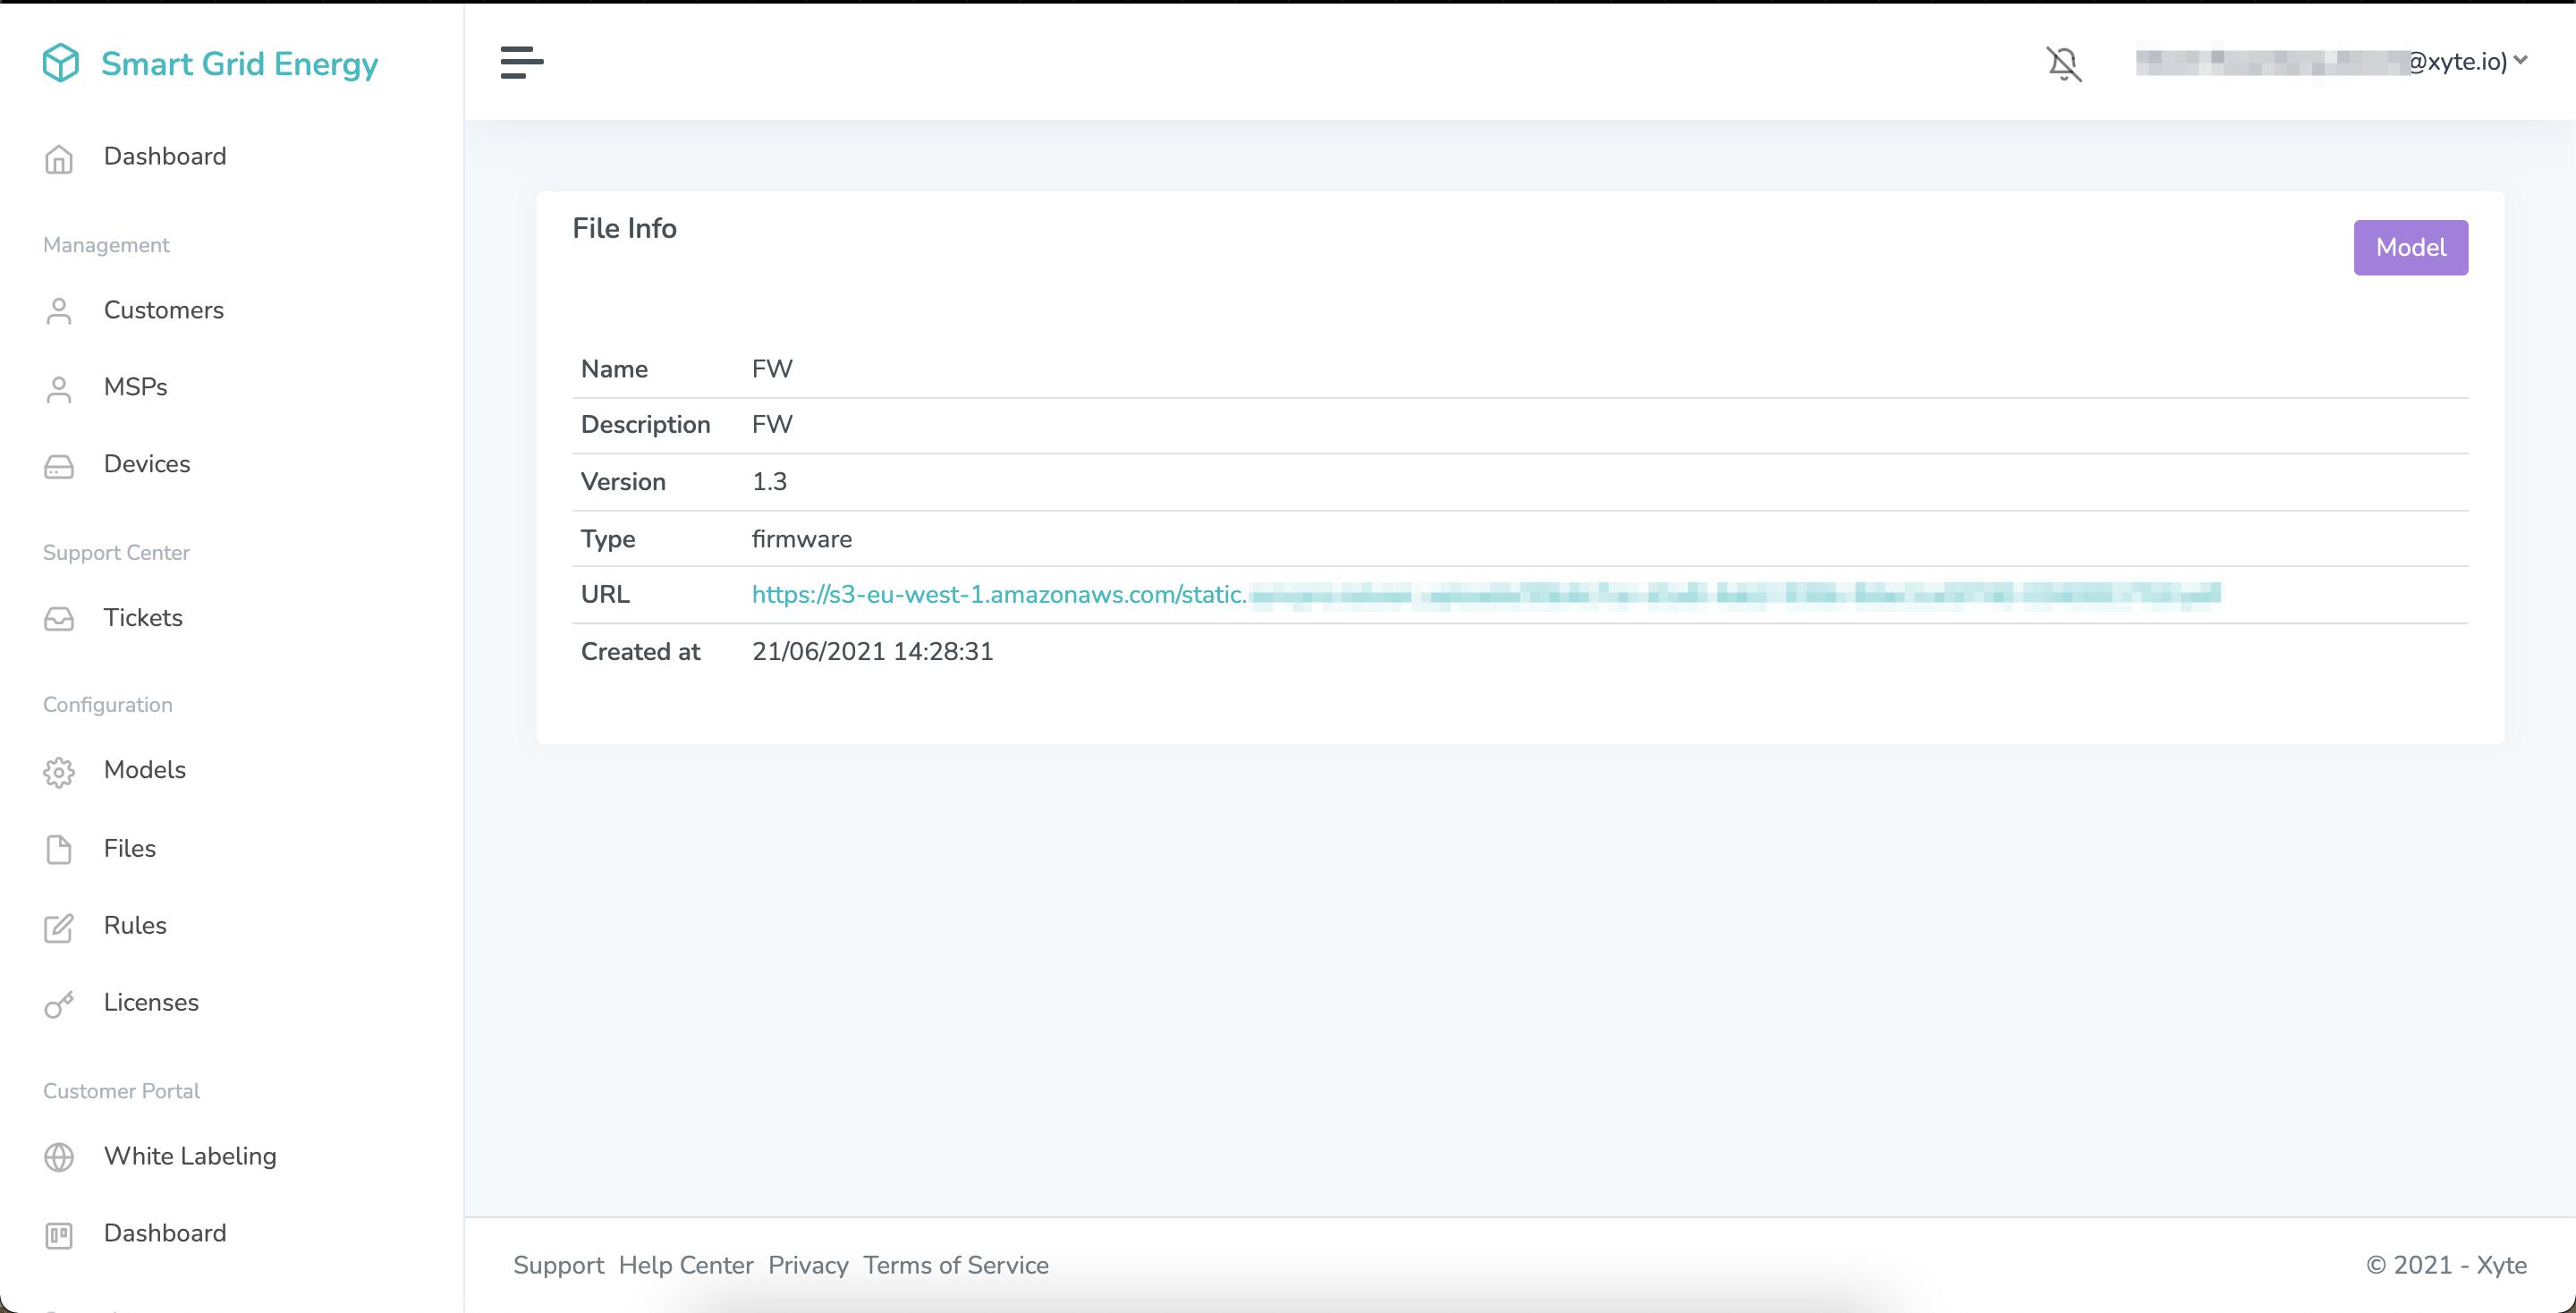Open the Files menu item

click(129, 848)
